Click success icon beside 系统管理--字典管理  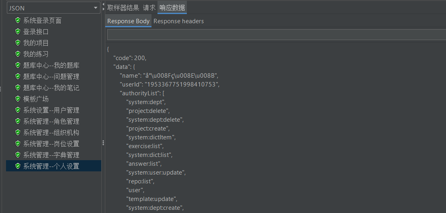pos(18,155)
